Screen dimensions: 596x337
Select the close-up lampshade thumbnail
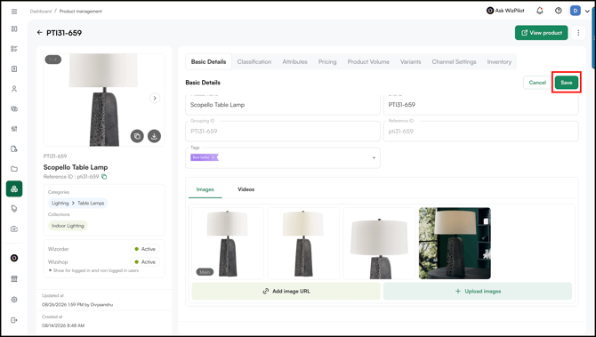coord(379,243)
